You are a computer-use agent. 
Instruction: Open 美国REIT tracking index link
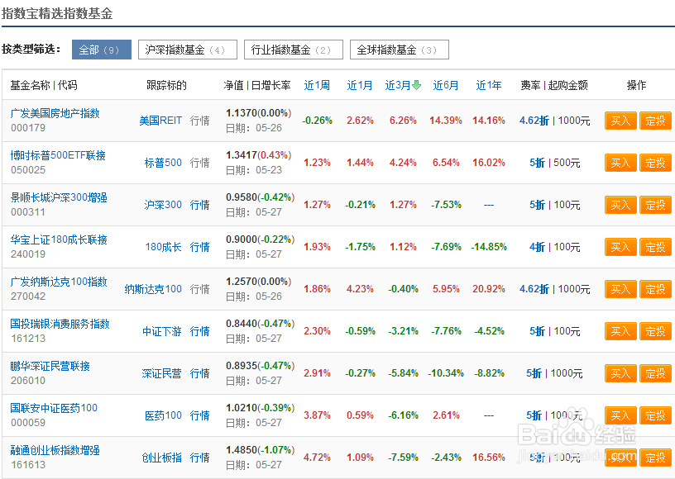click(x=160, y=121)
